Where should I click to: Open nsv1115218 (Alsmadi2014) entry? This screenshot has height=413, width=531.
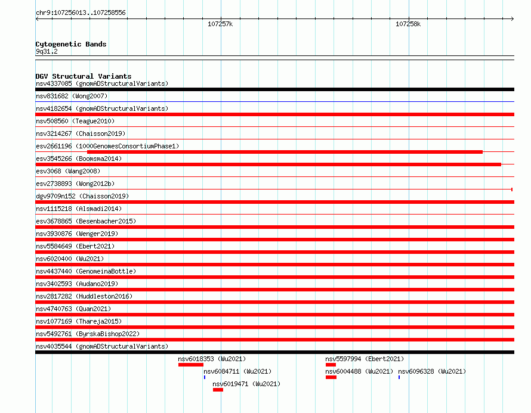[79, 209]
